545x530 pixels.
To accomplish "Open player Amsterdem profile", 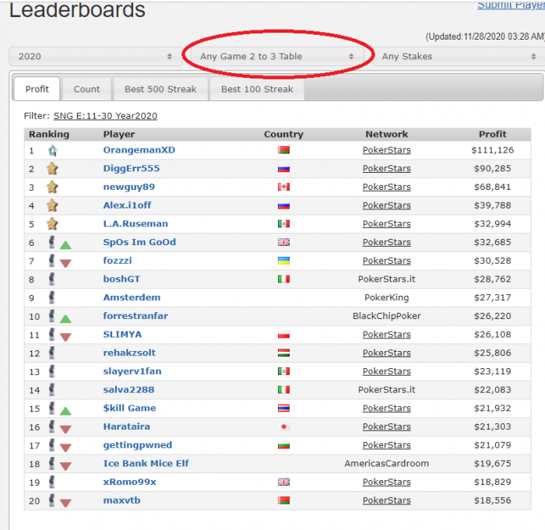I will tap(132, 297).
